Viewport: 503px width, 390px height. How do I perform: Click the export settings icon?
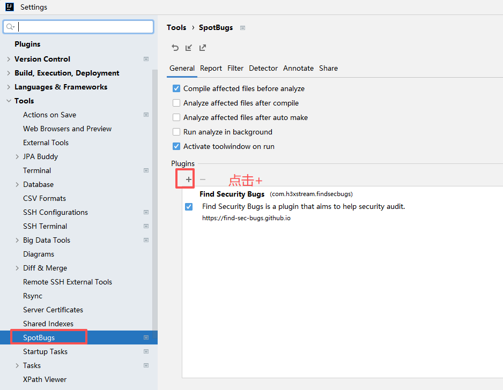(x=202, y=48)
